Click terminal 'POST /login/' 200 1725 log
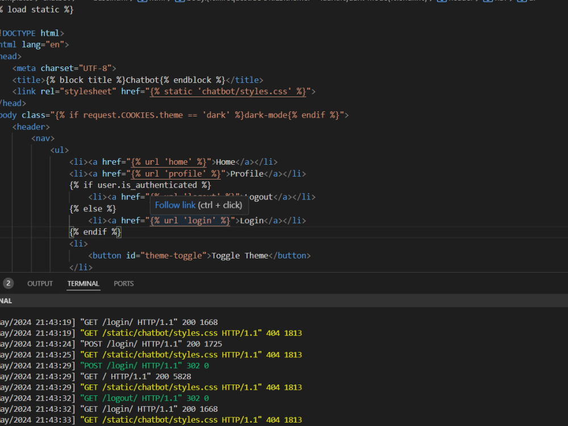Screen dimensions: 568x426 point(111,344)
